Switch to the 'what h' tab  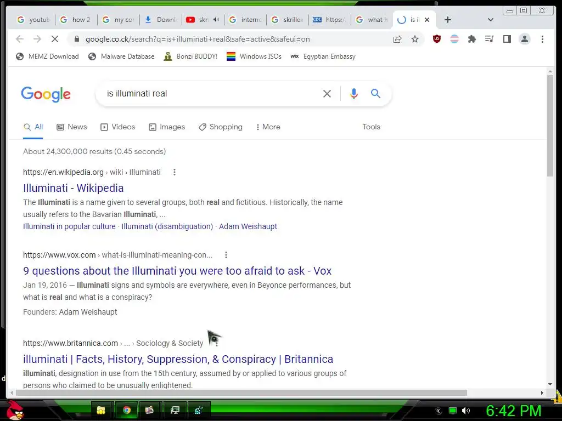click(372, 20)
